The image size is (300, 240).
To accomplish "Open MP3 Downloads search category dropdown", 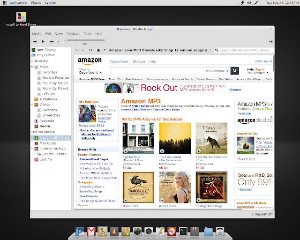I will pyautogui.click(x=217, y=71).
